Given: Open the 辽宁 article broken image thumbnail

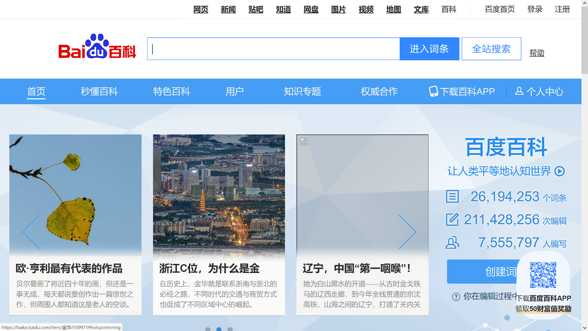Looking at the screenshot, I should tap(362, 195).
